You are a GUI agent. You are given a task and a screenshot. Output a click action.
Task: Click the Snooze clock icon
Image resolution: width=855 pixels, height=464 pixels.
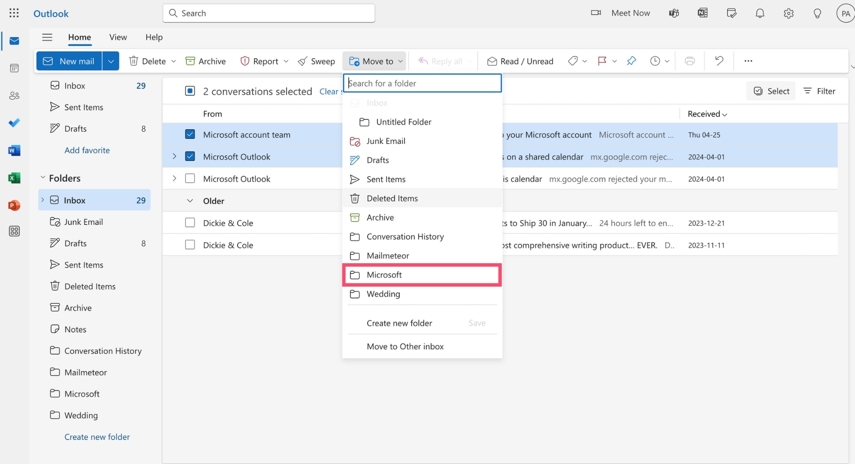(655, 61)
